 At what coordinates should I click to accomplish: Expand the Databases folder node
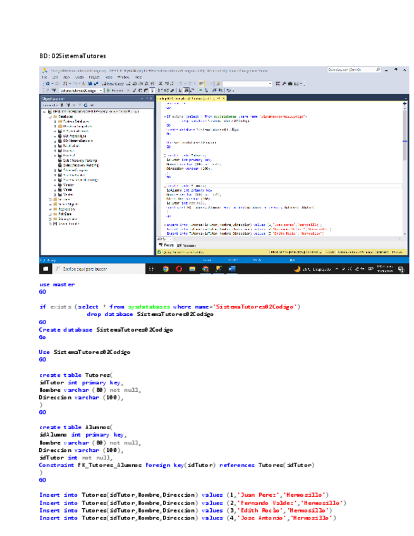(50, 116)
